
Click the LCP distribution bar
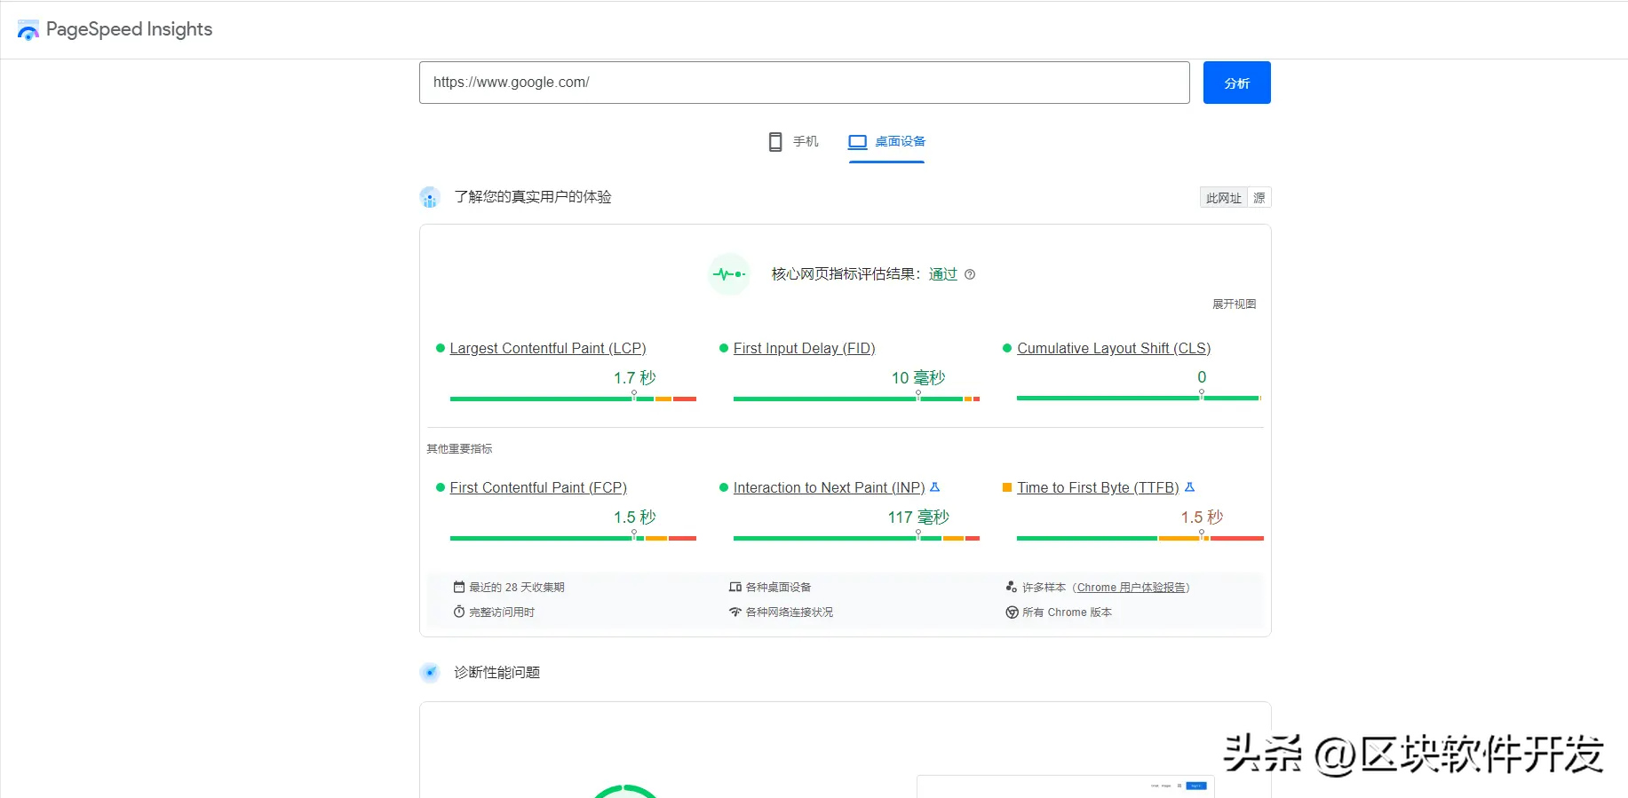click(573, 399)
